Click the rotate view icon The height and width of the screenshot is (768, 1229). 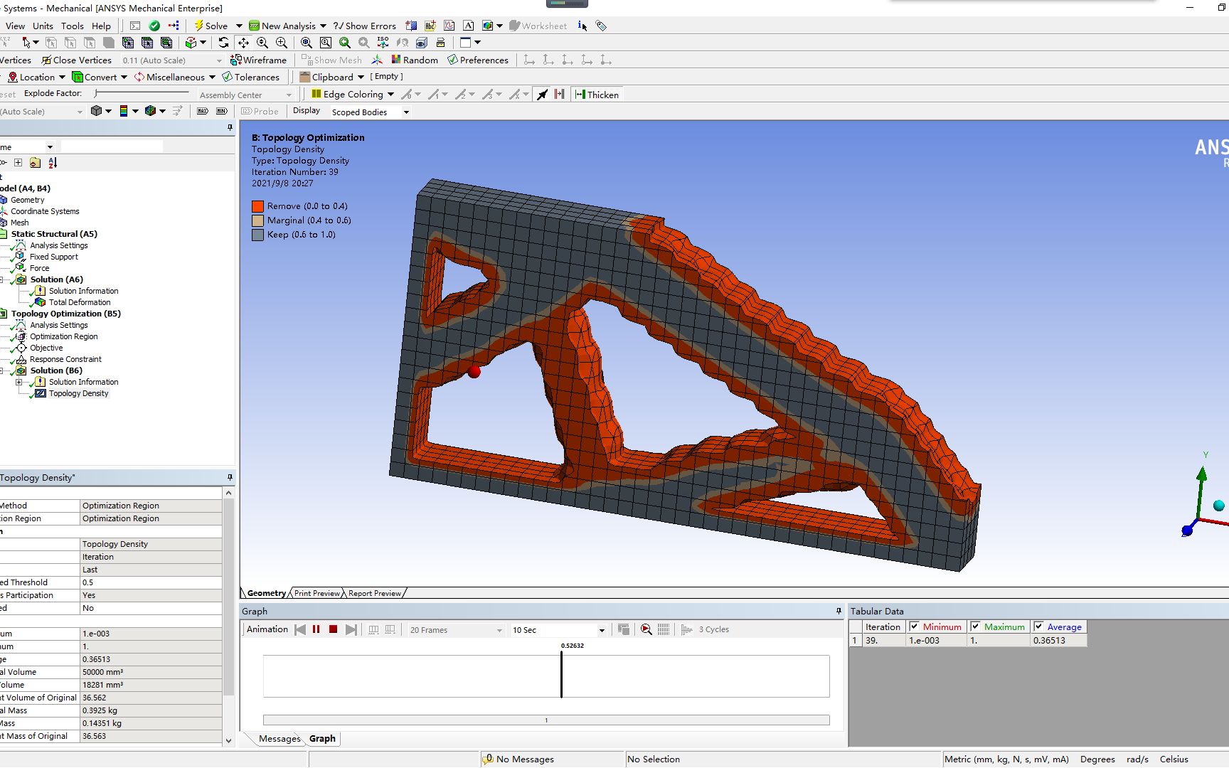pyautogui.click(x=223, y=43)
